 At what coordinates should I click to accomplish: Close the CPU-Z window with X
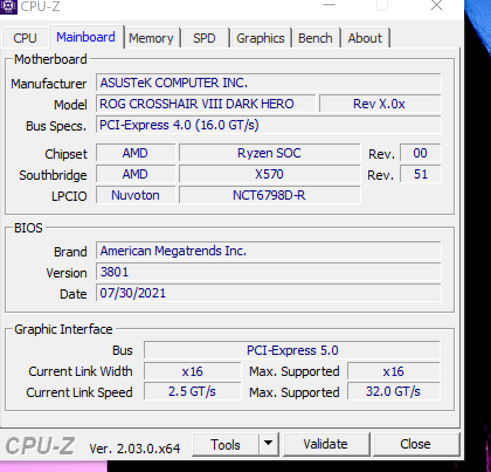point(437,5)
